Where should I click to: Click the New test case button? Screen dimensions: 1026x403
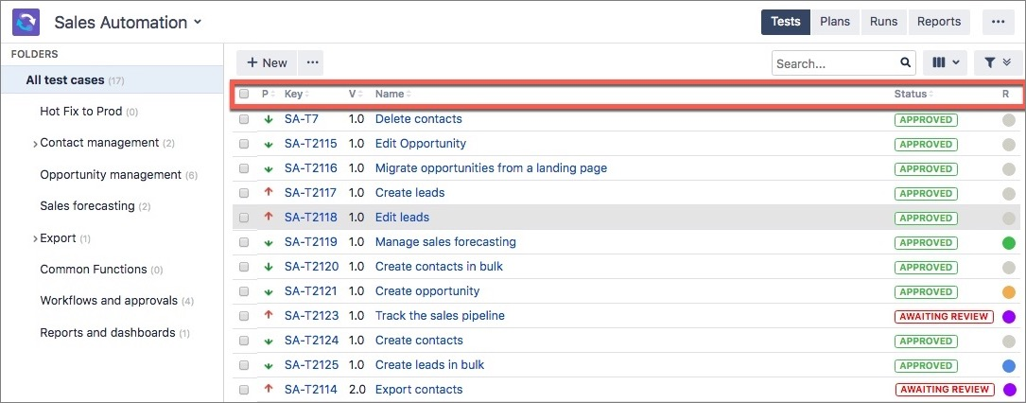pyautogui.click(x=267, y=62)
